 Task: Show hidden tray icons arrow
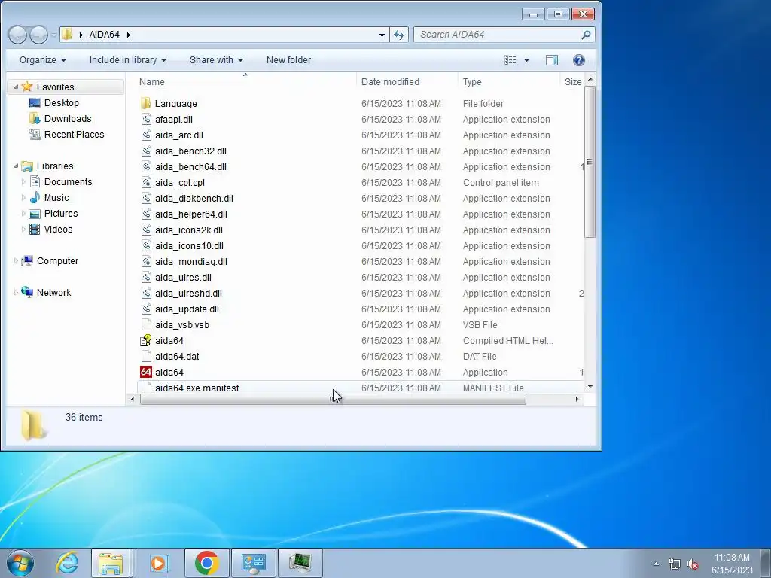click(656, 564)
